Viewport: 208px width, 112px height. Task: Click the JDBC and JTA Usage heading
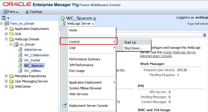(x=154, y=110)
